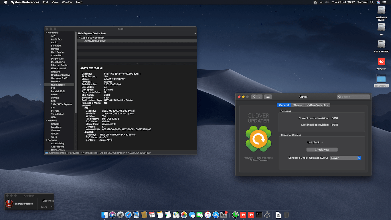Go forward in Clover preferences window
Image resolution: width=391 pixels, height=220 pixels.
(260, 97)
